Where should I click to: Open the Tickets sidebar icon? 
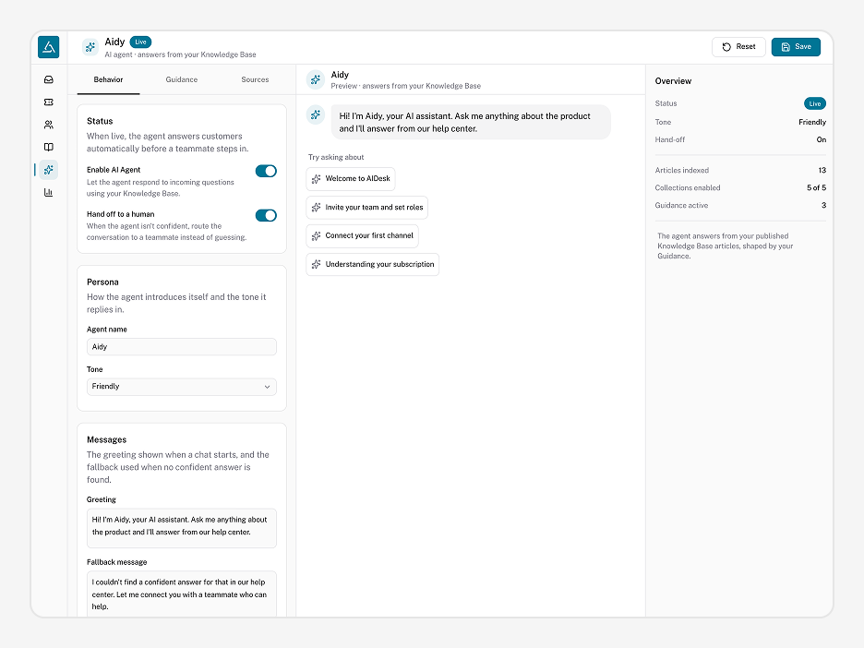49,102
